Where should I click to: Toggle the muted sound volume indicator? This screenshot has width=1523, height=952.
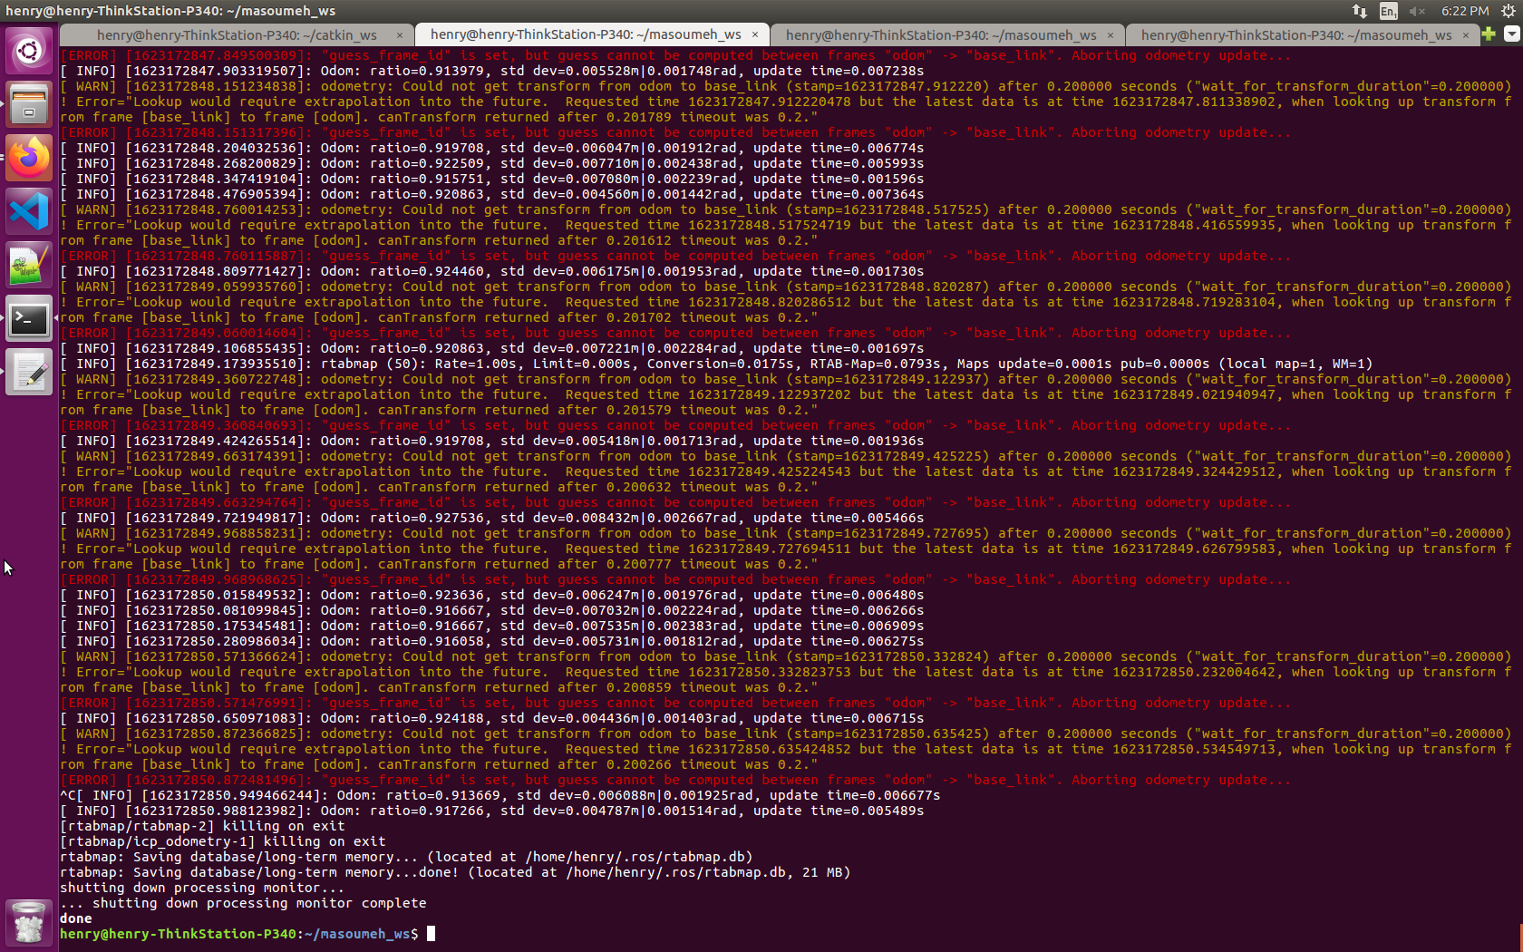tap(1417, 11)
